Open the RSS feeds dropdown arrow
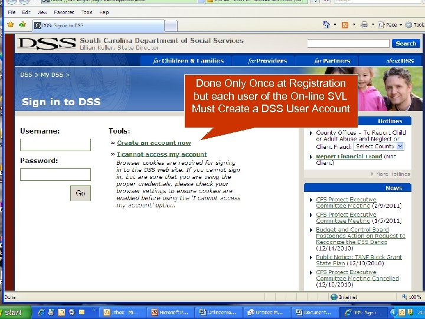 tap(354, 25)
